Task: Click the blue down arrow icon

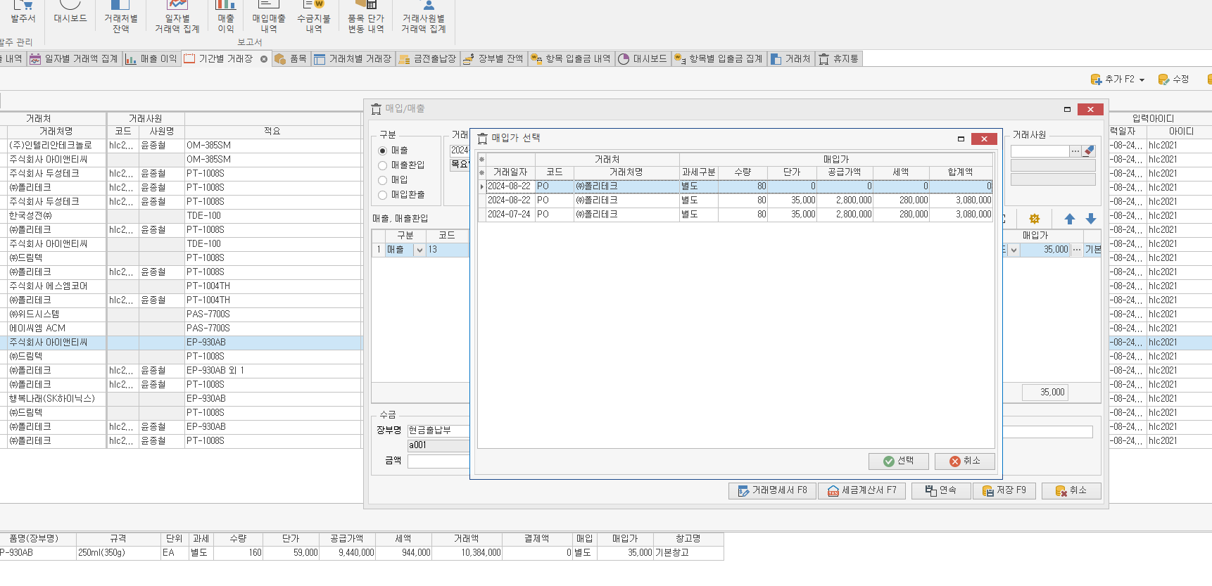Action: (x=1091, y=219)
